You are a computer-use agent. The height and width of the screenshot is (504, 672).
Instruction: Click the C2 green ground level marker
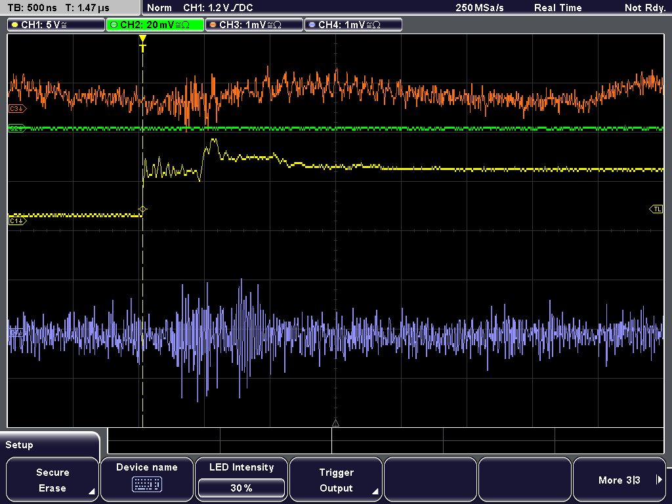18,128
